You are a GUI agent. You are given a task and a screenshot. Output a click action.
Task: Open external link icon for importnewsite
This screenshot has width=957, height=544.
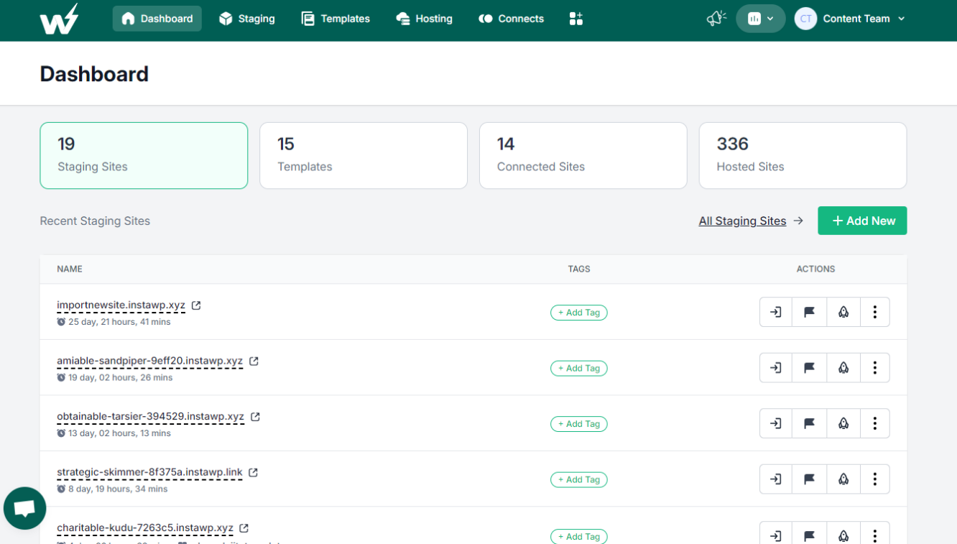point(196,305)
